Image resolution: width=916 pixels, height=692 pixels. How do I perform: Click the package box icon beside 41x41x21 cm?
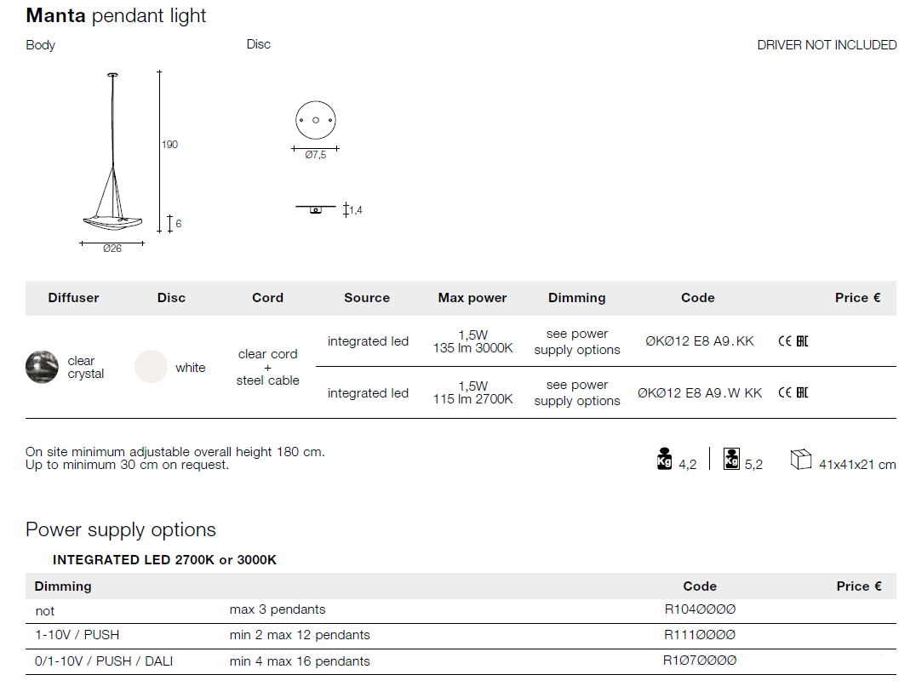point(801,459)
